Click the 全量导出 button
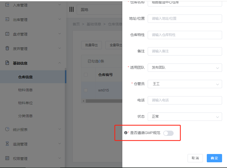Screen dimensions: 227x168 tap(114, 45)
